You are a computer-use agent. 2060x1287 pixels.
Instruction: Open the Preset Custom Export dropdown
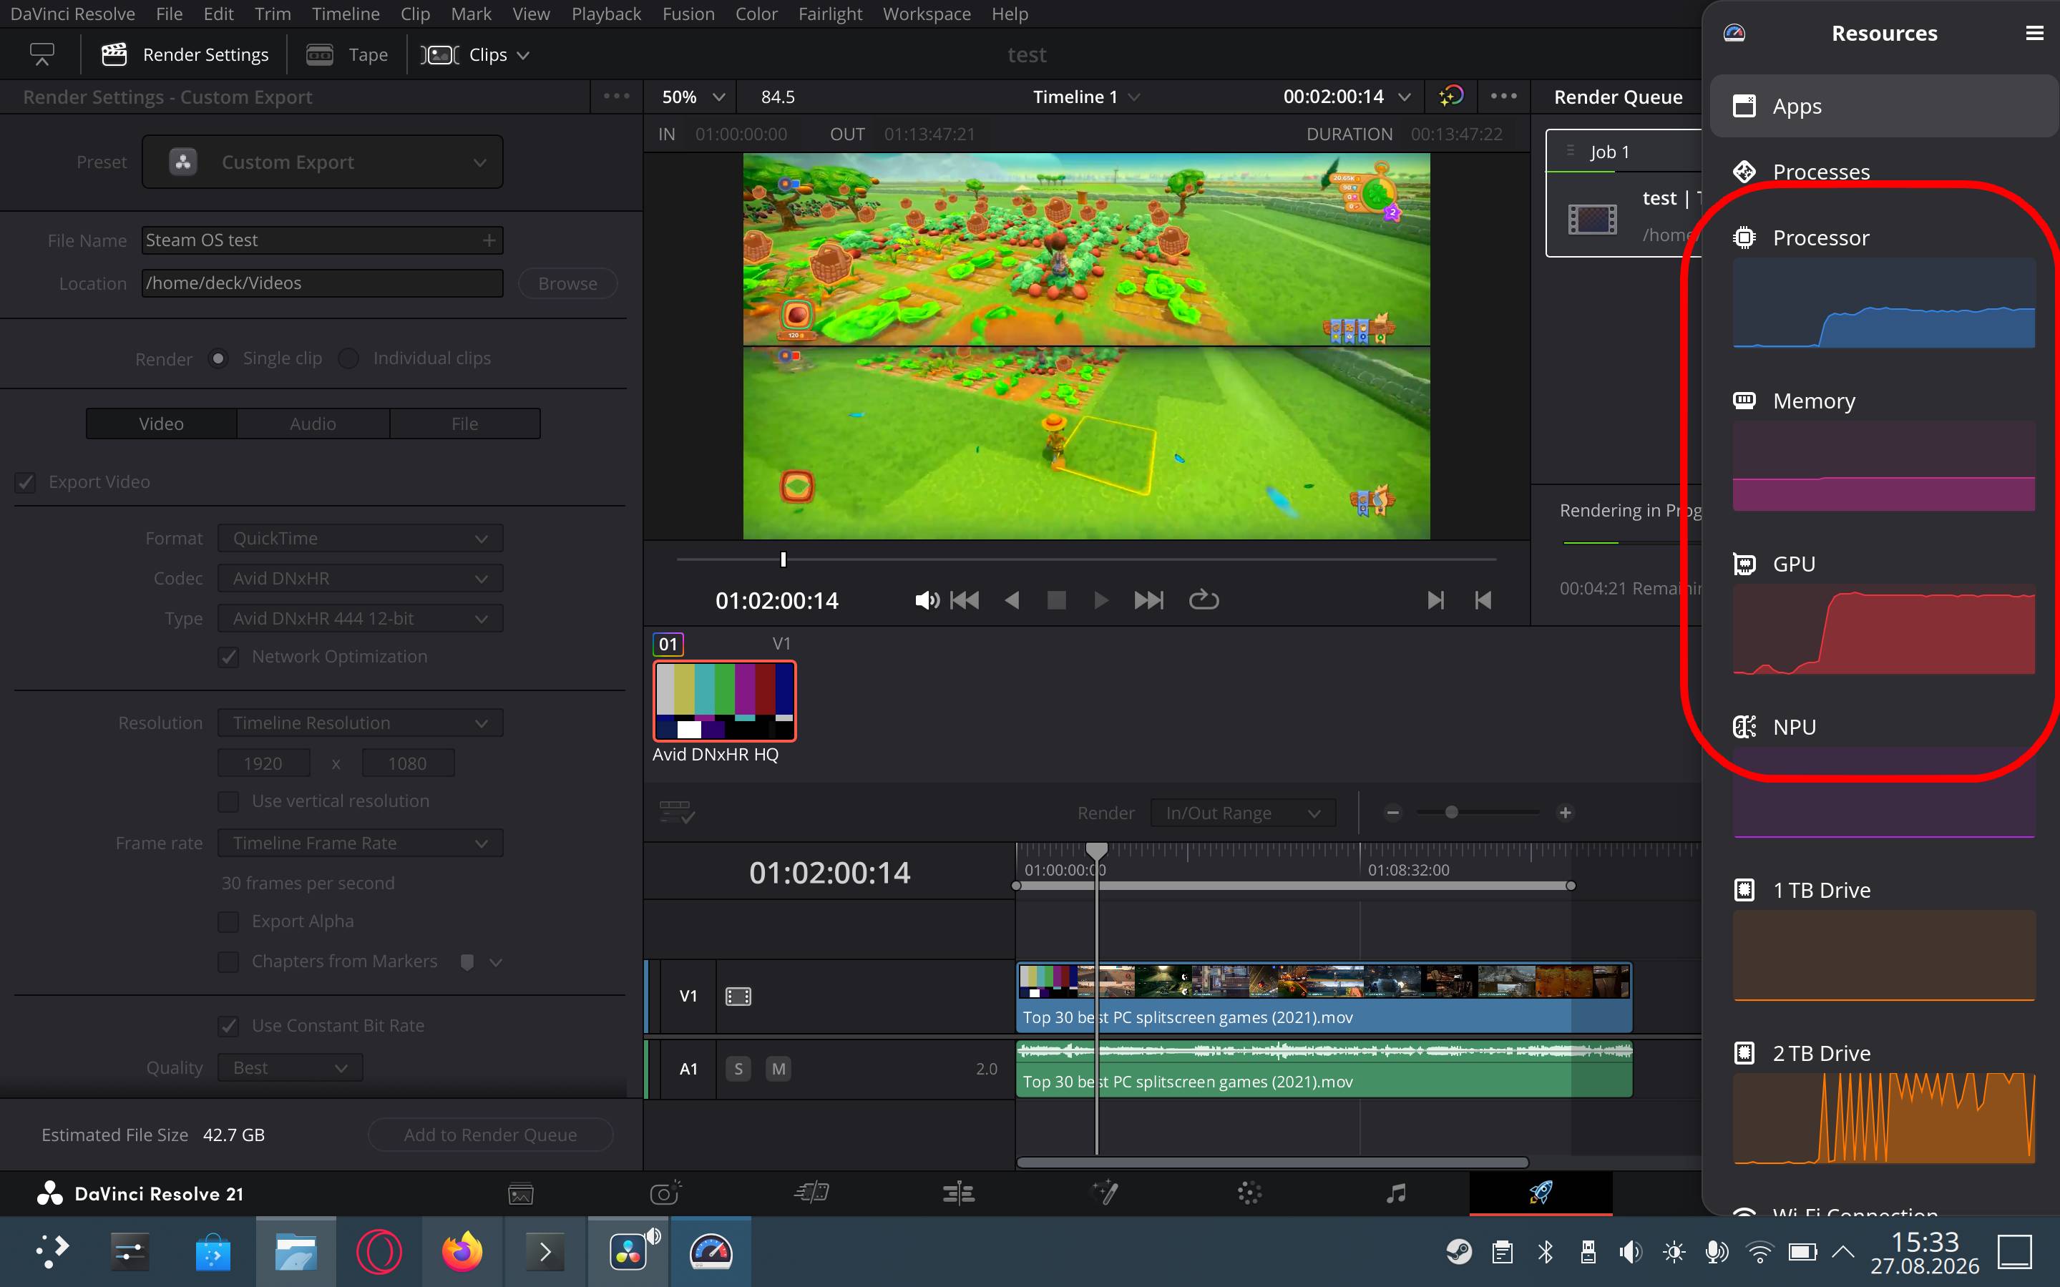pyautogui.click(x=323, y=162)
